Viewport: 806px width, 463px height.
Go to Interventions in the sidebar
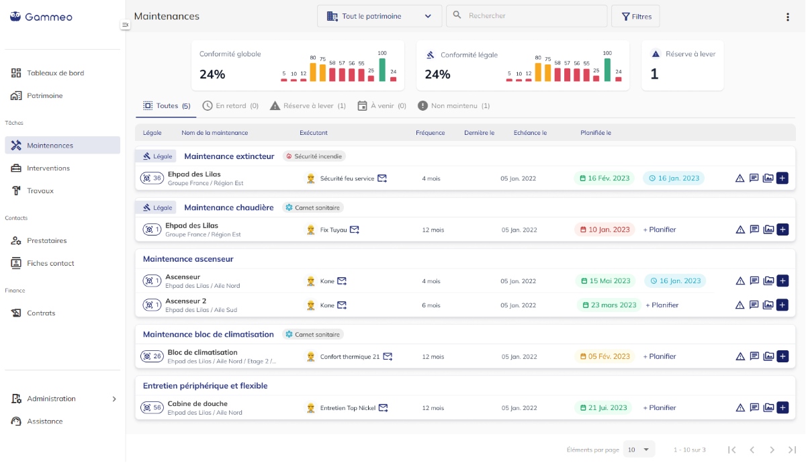[48, 168]
